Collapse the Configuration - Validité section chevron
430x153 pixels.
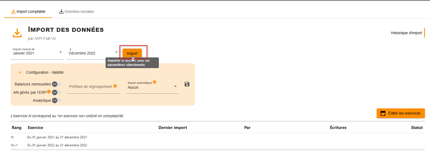[x=20, y=72]
